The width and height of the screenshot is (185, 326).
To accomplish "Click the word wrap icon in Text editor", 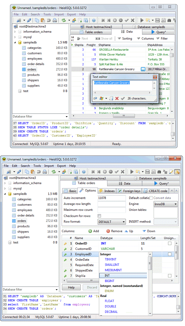I will click(95, 98).
